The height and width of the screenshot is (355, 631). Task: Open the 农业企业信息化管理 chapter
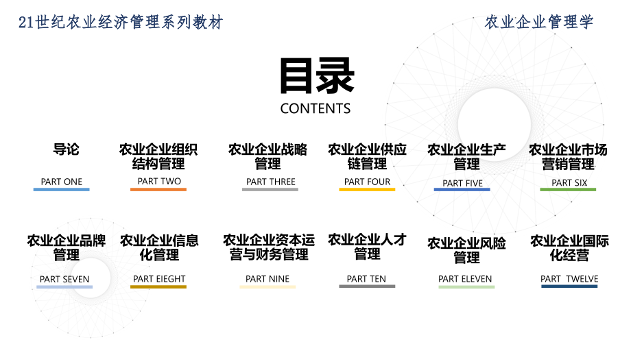point(159,247)
